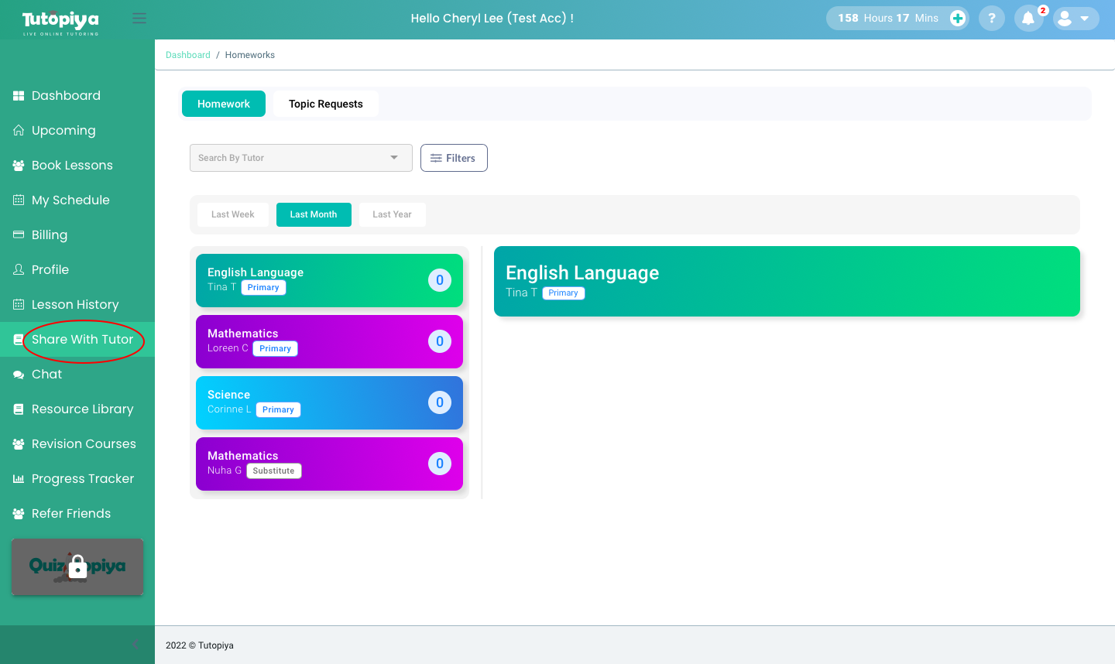Screen dimensions: 1115x664
Task: Select the Last Month filter
Action: (314, 214)
